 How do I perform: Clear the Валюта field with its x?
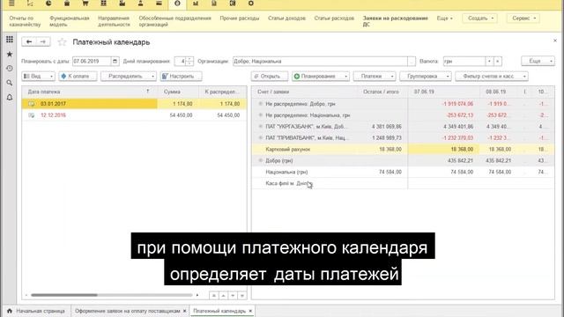coord(498,62)
